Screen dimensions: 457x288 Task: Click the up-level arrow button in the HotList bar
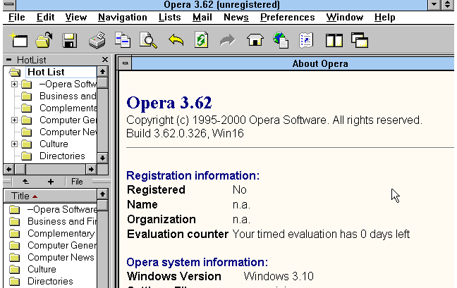[25, 182]
